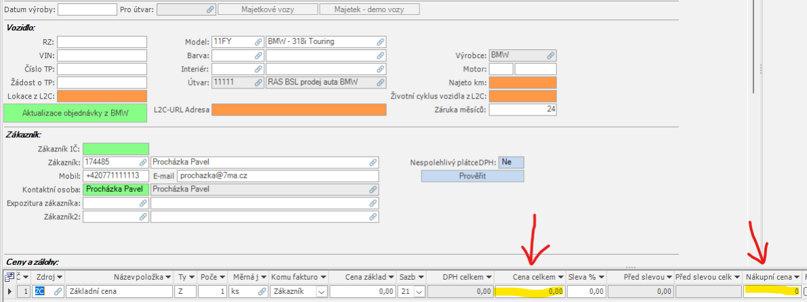Click the link icon in Barva code field

coord(258,55)
